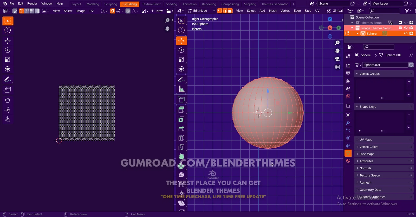Toggle UV sync selection

[15, 11]
